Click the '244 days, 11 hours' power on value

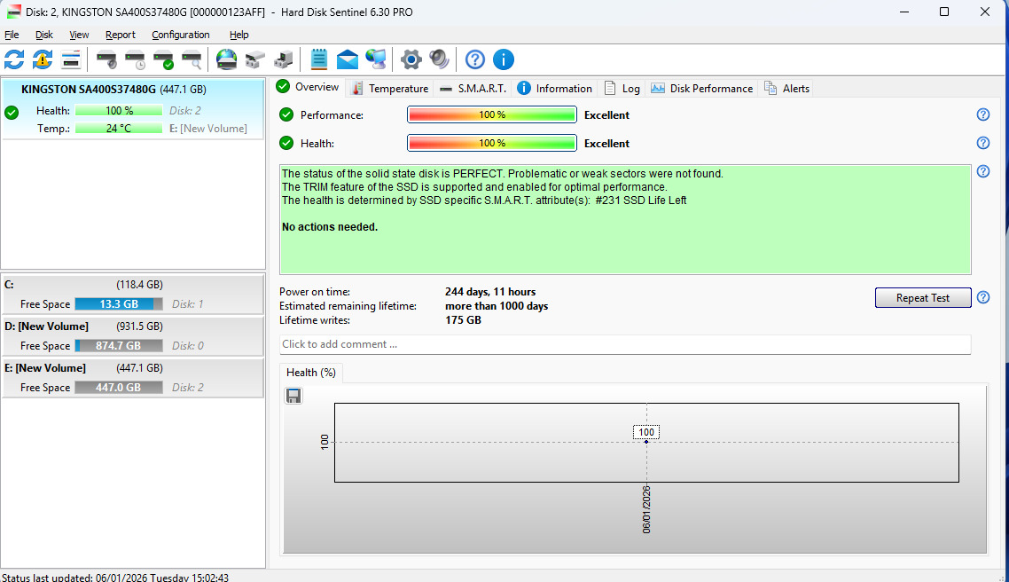coord(490,292)
